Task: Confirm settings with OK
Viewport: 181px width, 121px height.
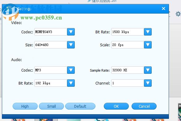Action: tap(116, 106)
